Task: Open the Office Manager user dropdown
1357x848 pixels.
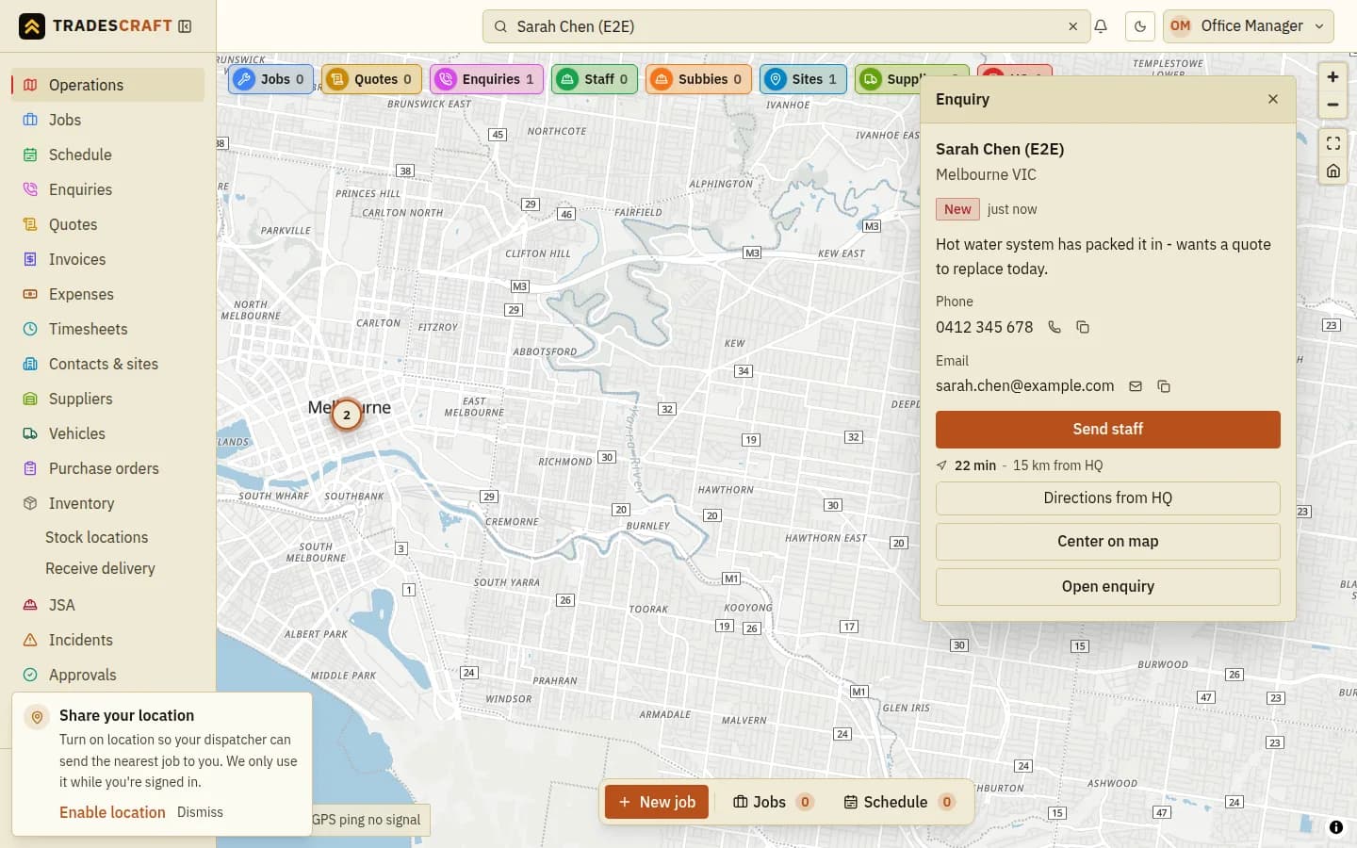Action: click(x=1249, y=26)
